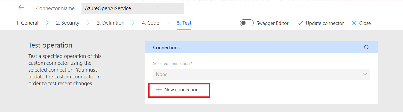The image size is (403, 112).
Task: Switch to the 2. Security tab
Action: coord(68,23)
